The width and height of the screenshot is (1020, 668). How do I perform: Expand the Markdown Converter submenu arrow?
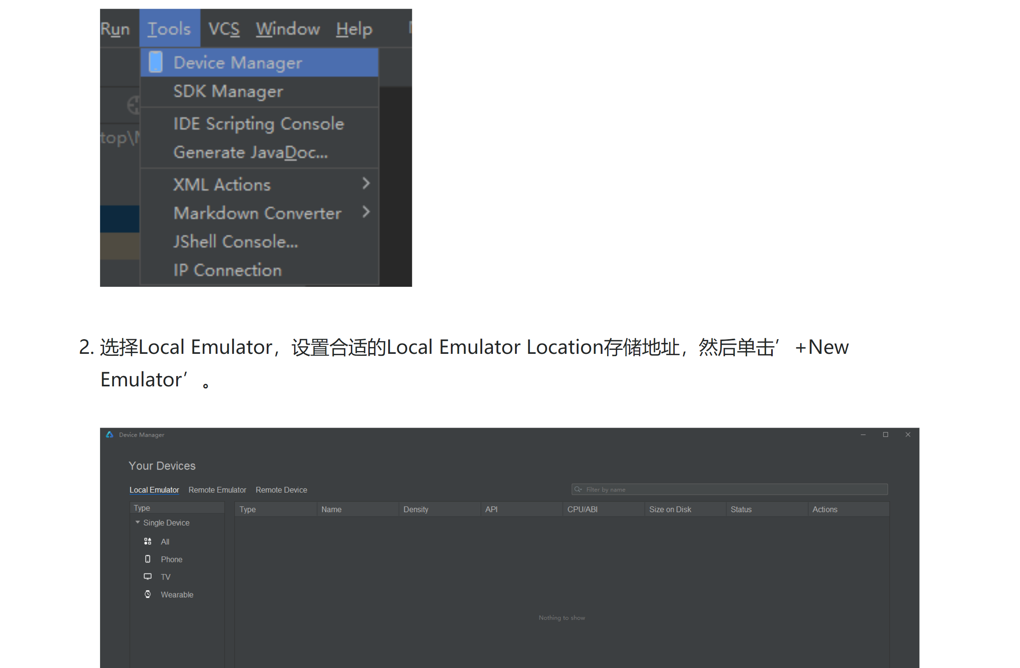(x=366, y=212)
